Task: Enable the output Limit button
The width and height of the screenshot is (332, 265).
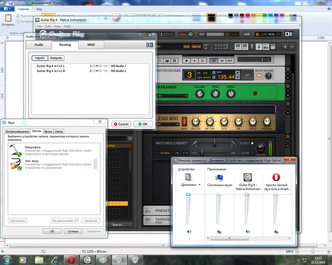Action: pyautogui.click(x=235, y=34)
